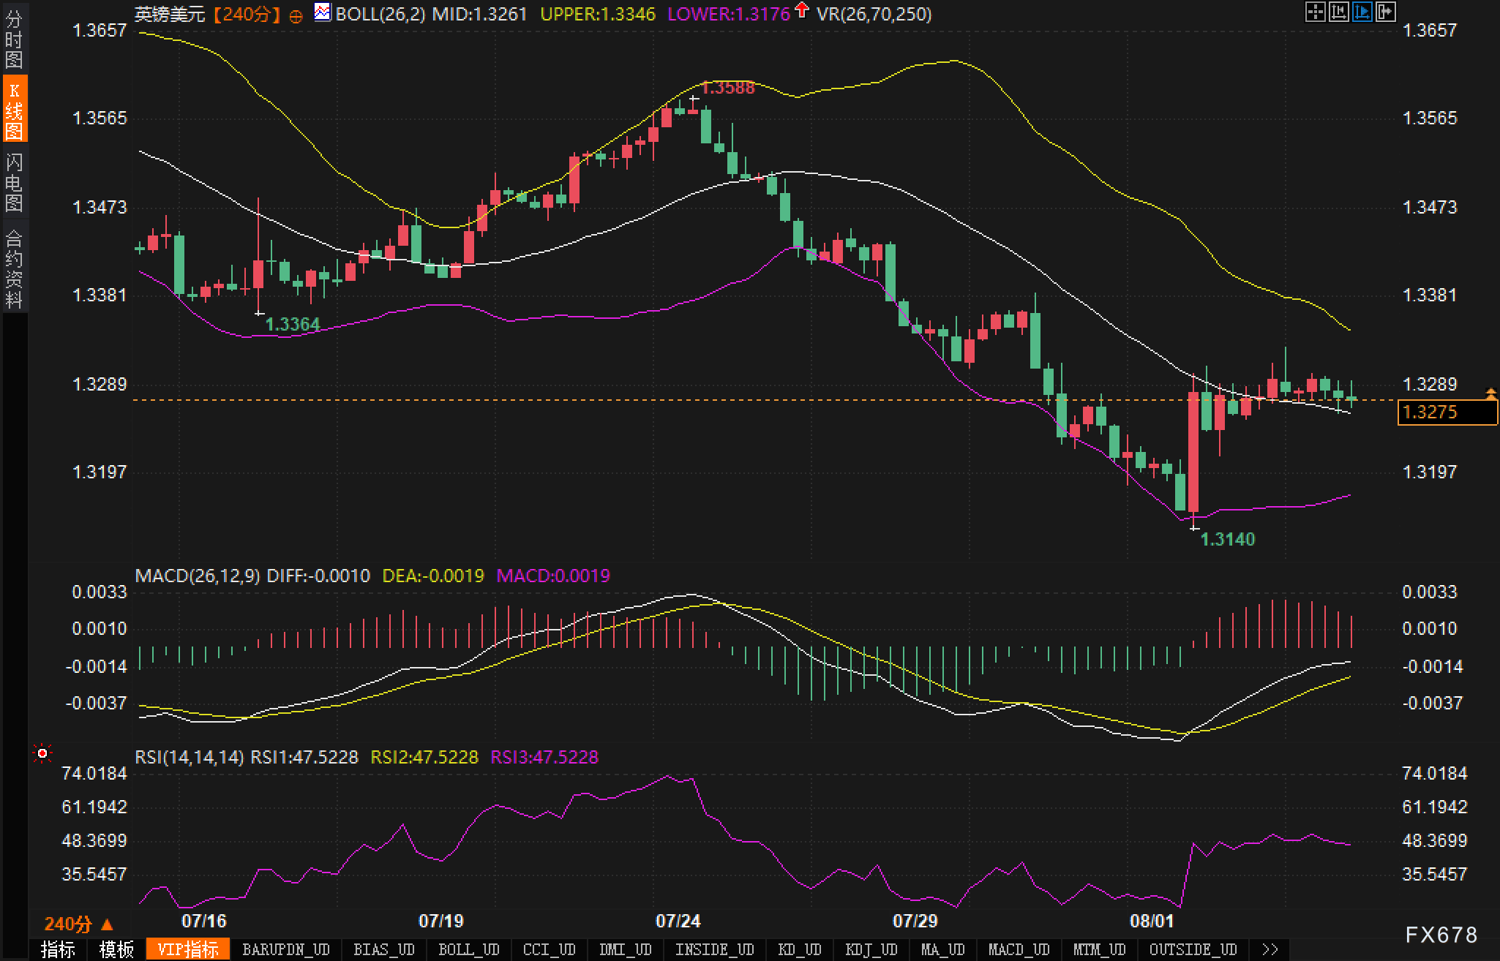Toggle the blue highlighted chart mode icon
Viewport: 1500px width, 961px height.
click(1362, 12)
